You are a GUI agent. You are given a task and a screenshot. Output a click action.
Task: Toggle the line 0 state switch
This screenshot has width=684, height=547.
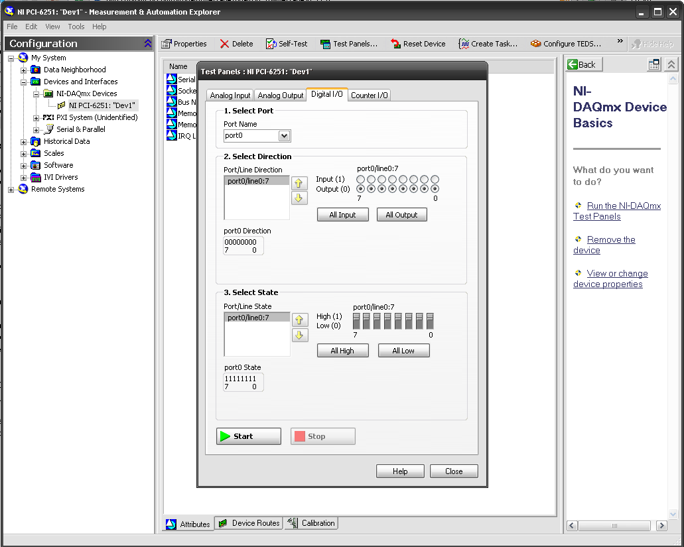point(430,321)
